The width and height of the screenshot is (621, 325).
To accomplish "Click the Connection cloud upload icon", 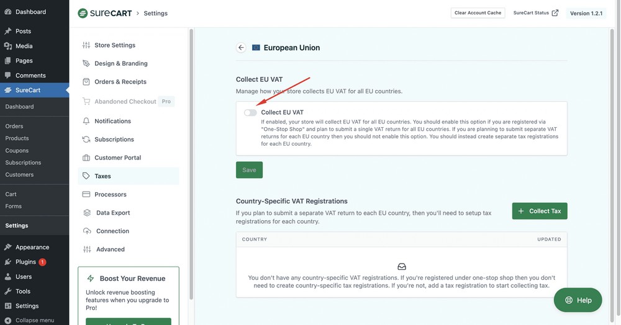I will click(87, 231).
